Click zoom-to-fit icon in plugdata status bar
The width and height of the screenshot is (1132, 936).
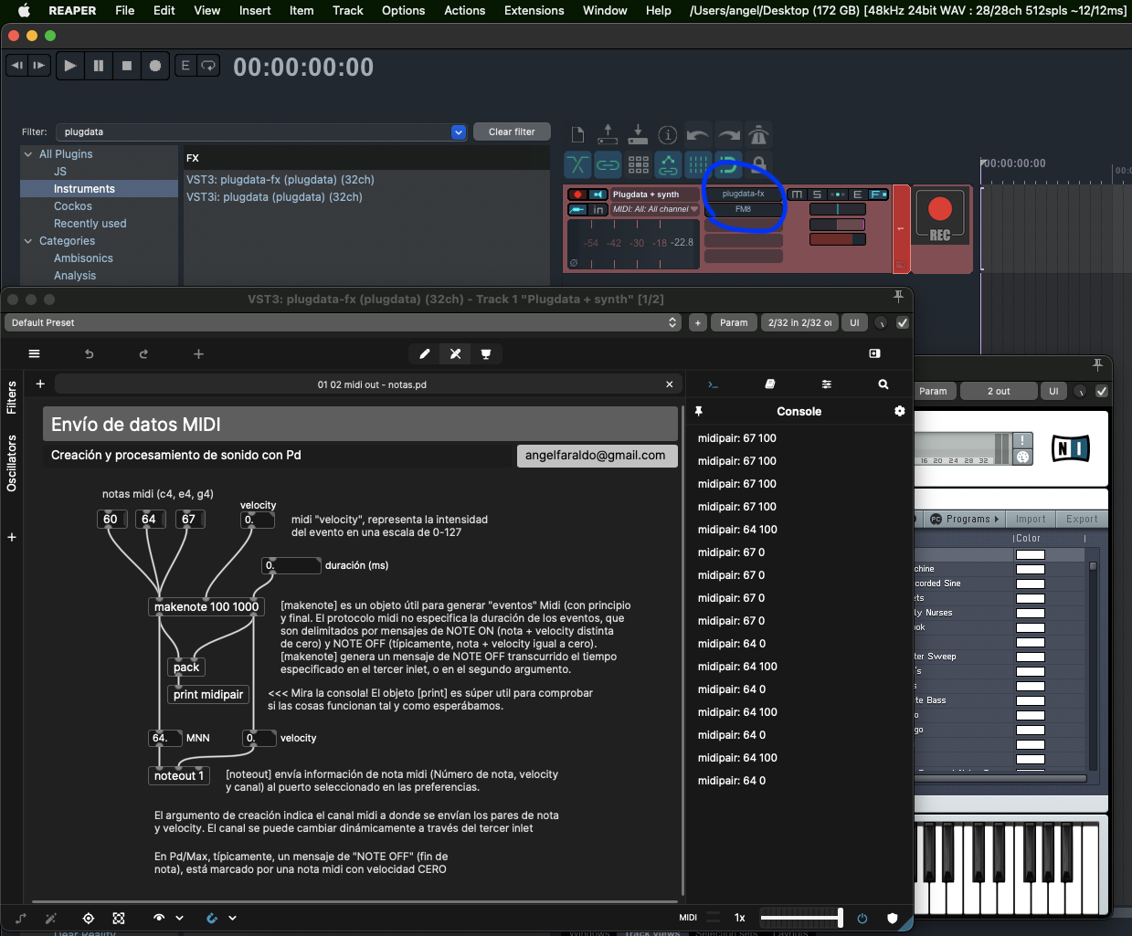pyautogui.click(x=119, y=918)
